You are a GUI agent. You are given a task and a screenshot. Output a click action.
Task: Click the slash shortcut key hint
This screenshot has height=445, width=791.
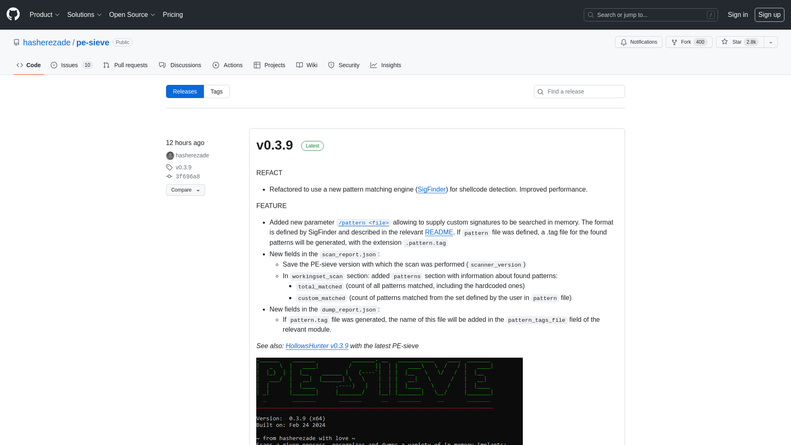[711, 15]
